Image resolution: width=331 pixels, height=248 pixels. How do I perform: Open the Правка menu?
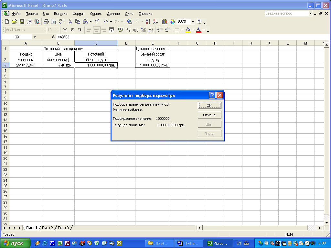click(32, 14)
